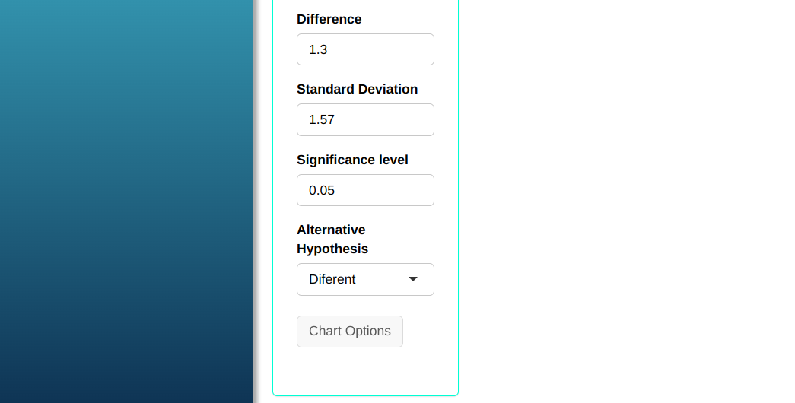The height and width of the screenshot is (403, 795).
Task: Click the Standard Deviation label
Action: [x=357, y=89]
